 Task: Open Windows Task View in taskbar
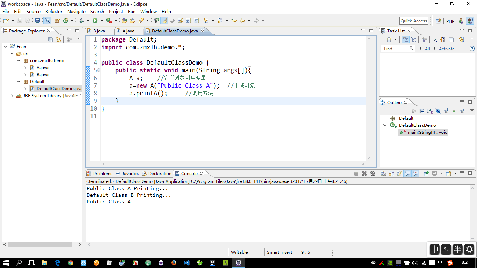tap(31, 263)
